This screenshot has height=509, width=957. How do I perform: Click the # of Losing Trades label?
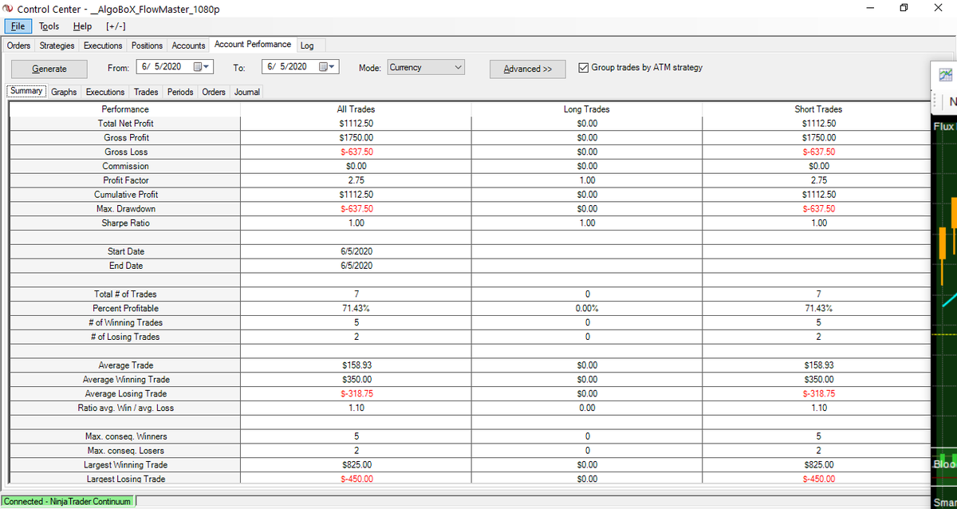(126, 337)
